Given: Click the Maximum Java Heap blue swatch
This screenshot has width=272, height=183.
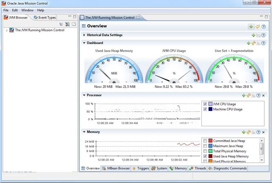Looking at the screenshot, I should [210, 146].
